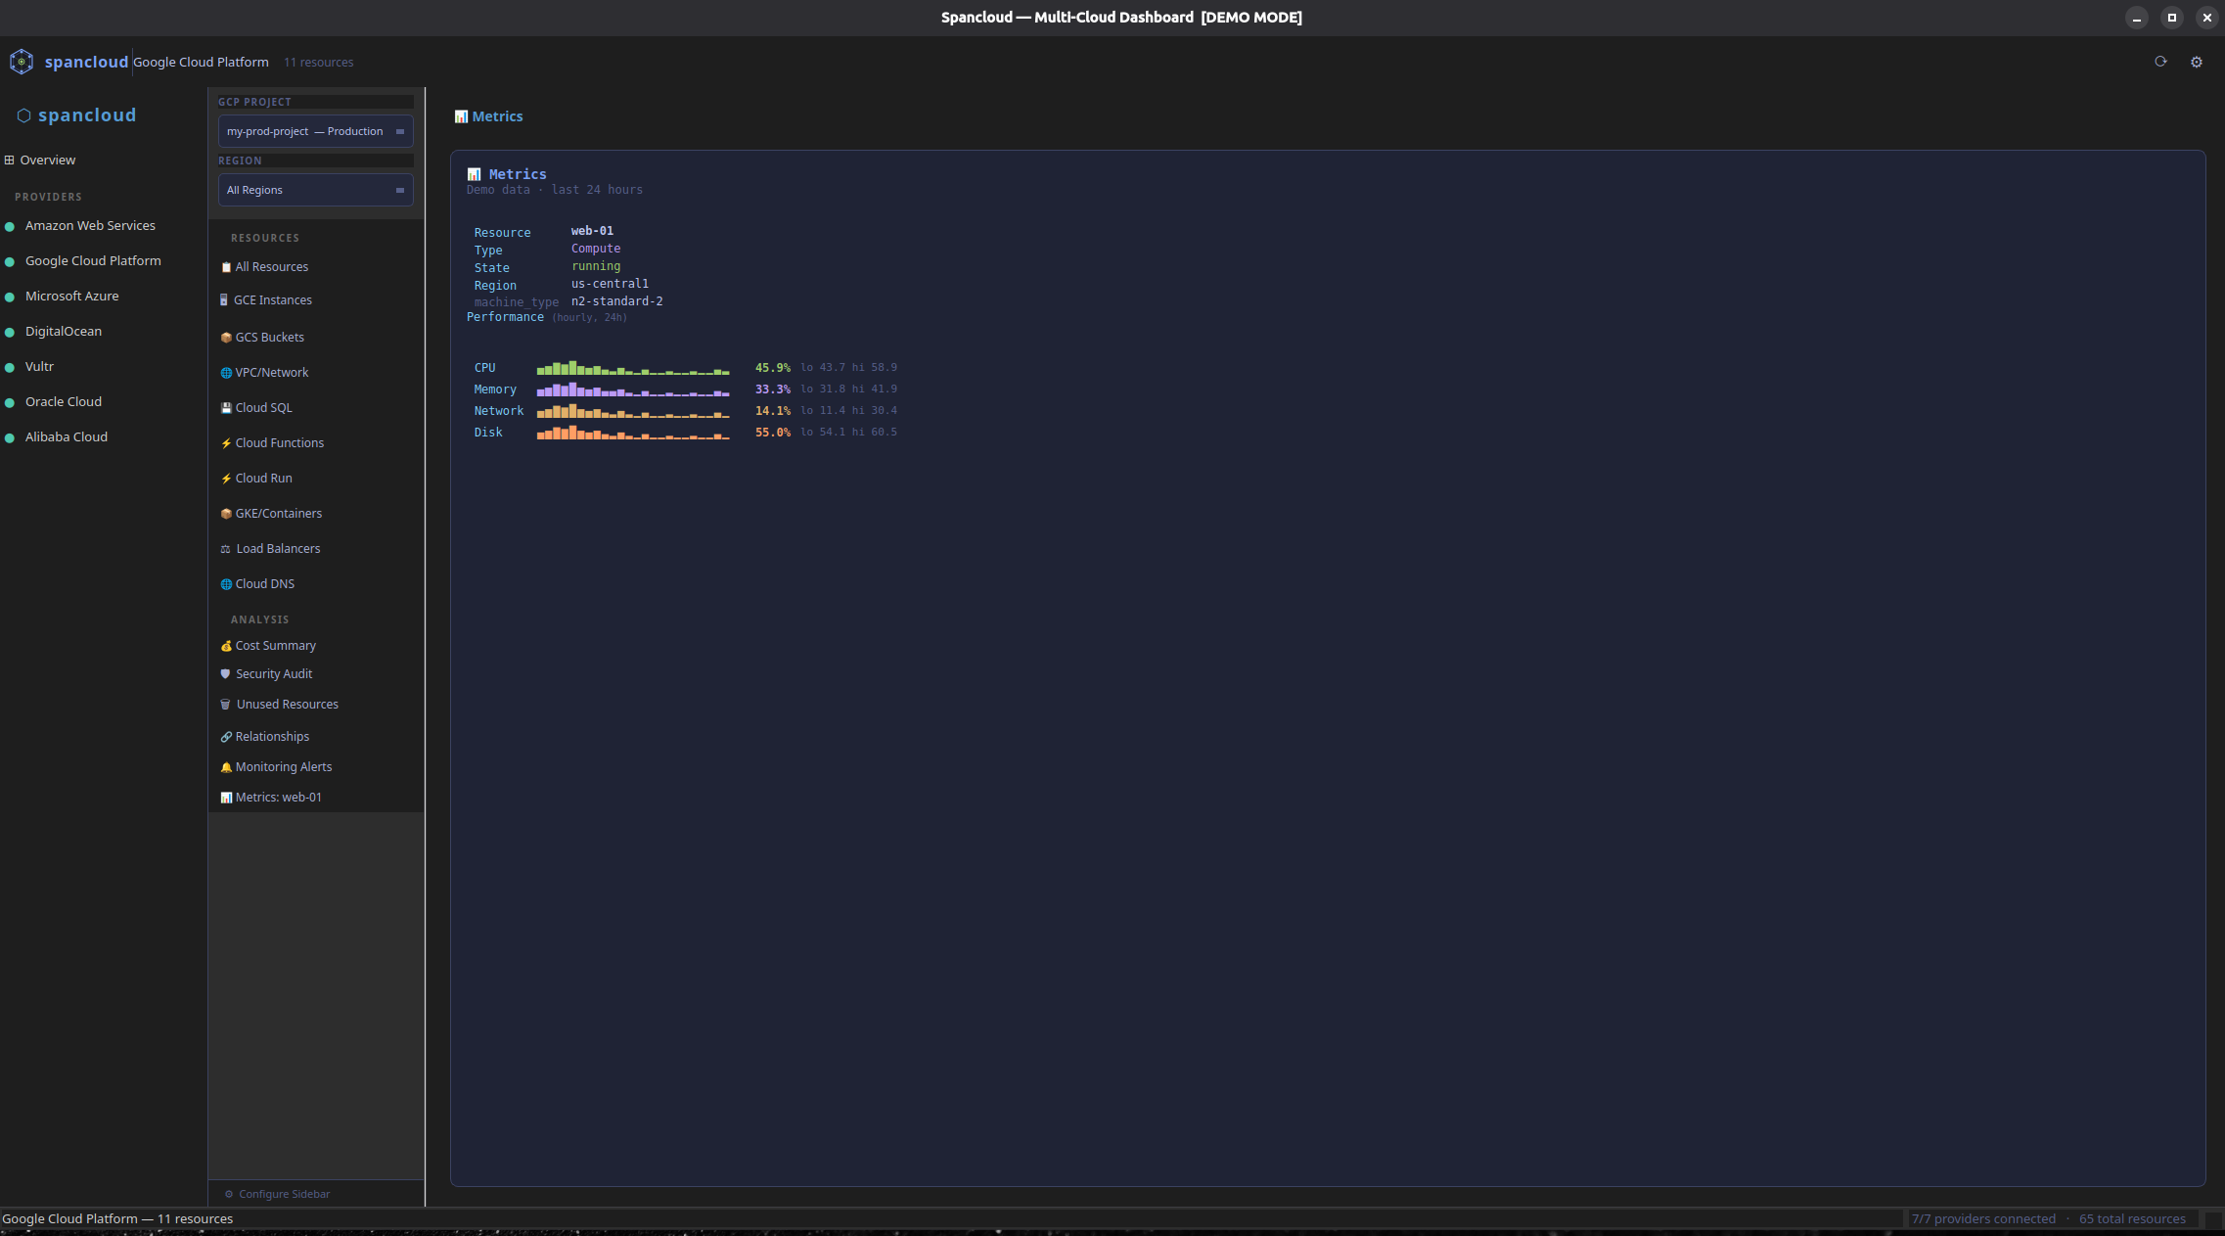This screenshot has width=2225, height=1236.
Task: Click the Memory usage sparkline chart
Action: click(633, 389)
